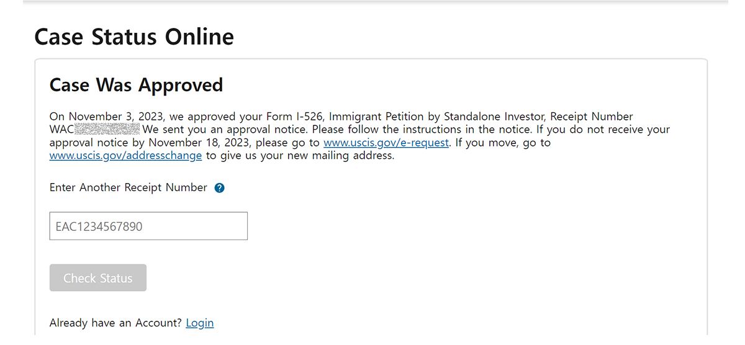Click the Already have an Account? text

click(x=116, y=323)
